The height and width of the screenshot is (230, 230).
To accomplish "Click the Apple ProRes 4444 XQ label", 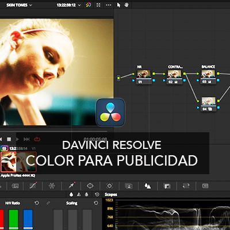I will pyautogui.click(x=18, y=175).
